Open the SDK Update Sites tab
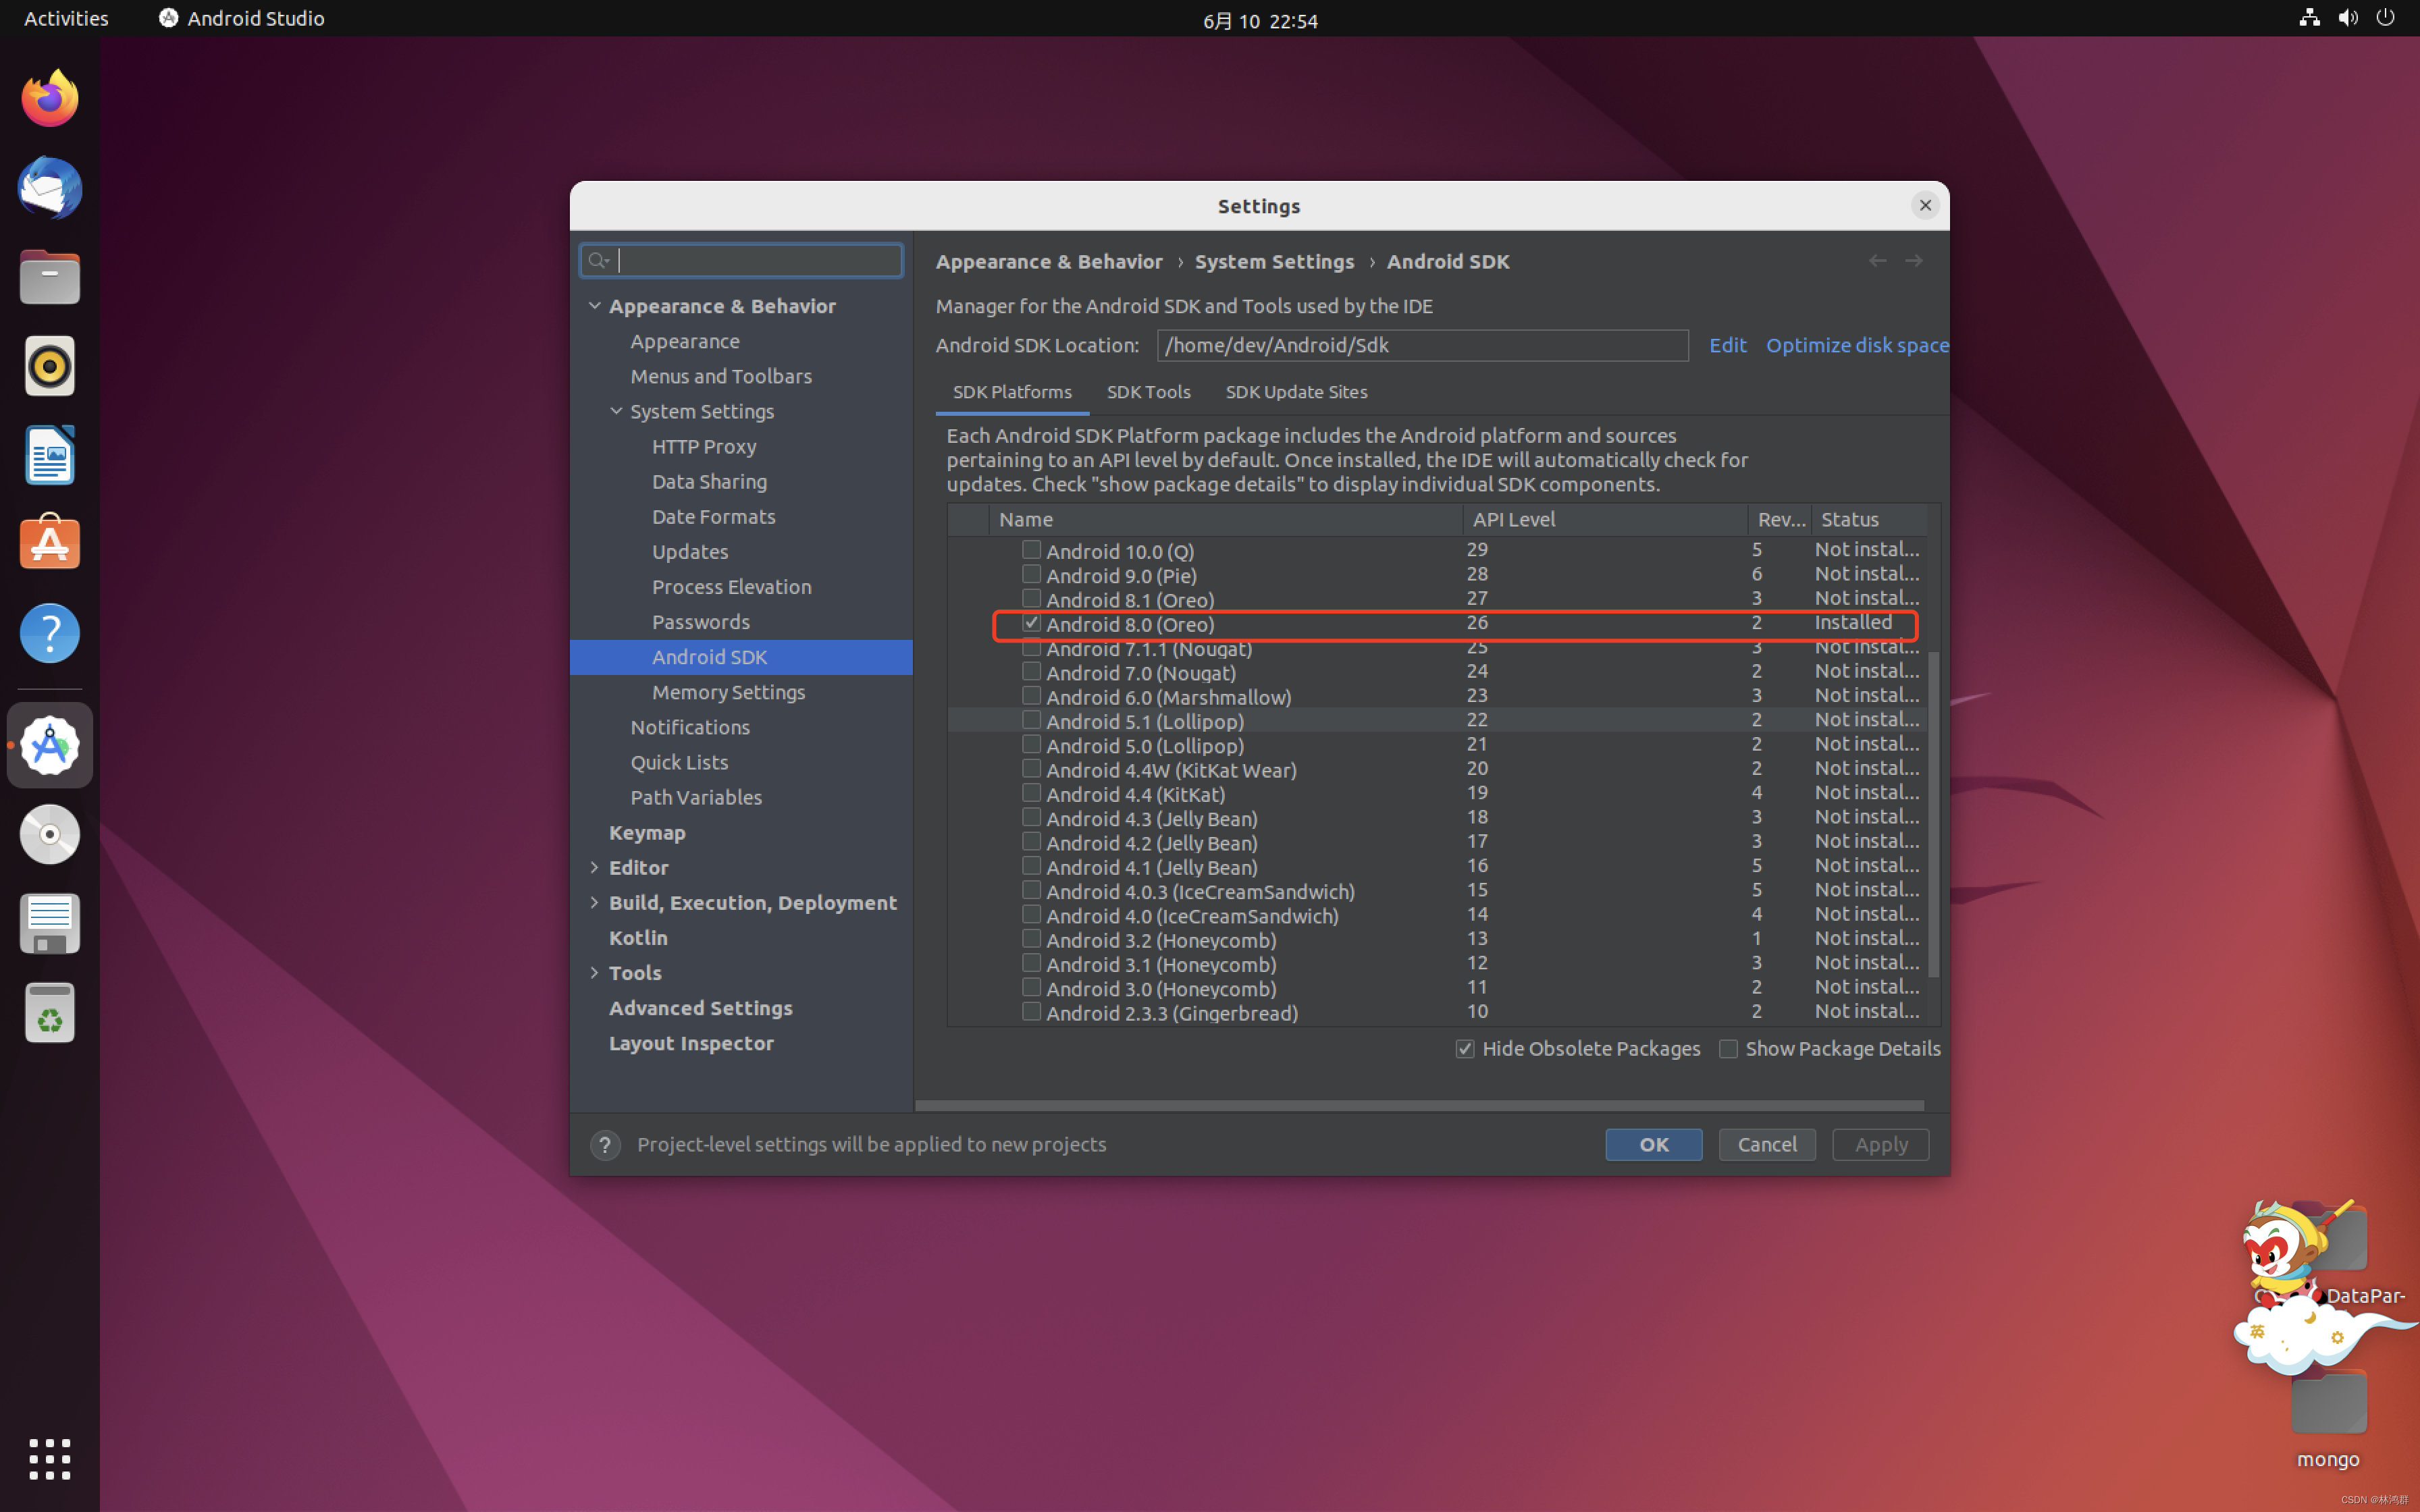 click(x=1296, y=392)
